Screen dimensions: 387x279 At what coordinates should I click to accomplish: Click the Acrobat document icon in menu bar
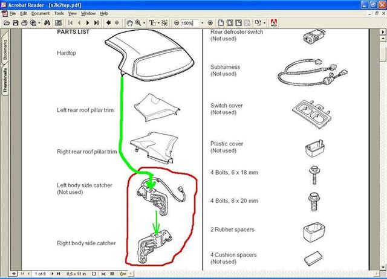click(x=5, y=13)
